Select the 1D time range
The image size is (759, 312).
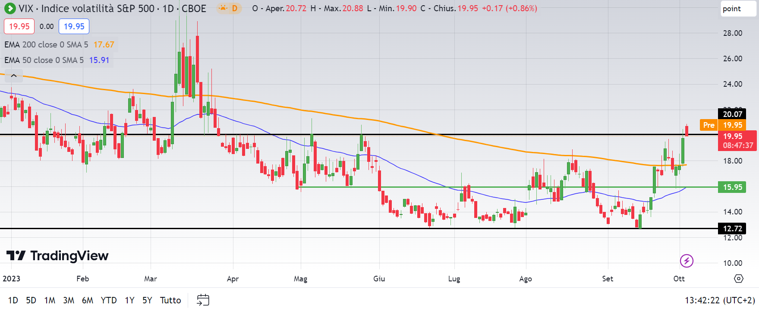[x=13, y=300]
